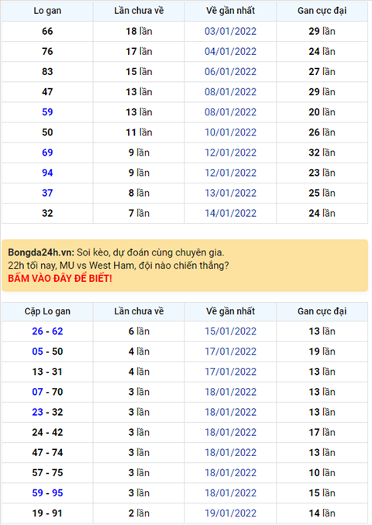Choose the 07 - 70 pair

(47, 392)
